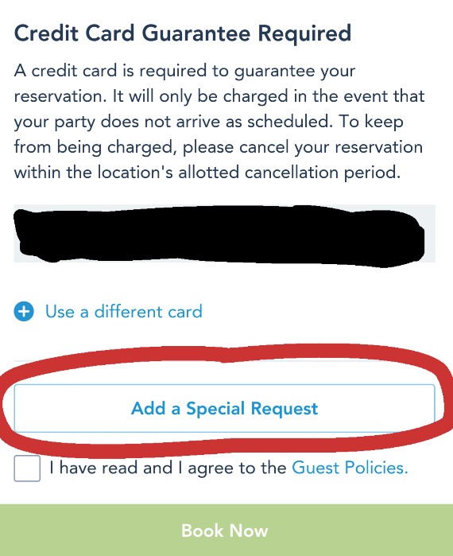
Task: Click the Credit Card Guarantee Required heading
Action: (183, 33)
